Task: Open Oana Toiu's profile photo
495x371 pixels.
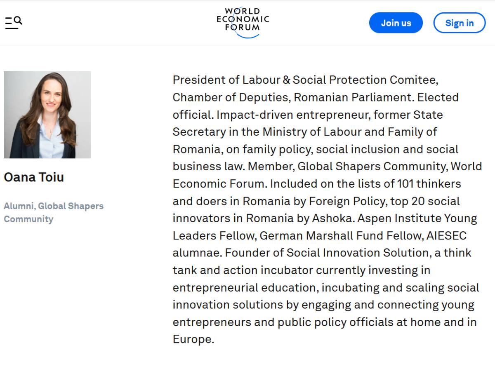Action: click(47, 115)
